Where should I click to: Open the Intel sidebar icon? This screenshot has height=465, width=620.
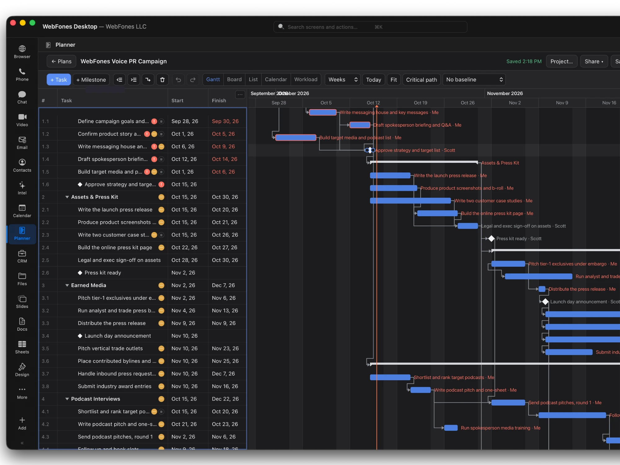point(22,188)
